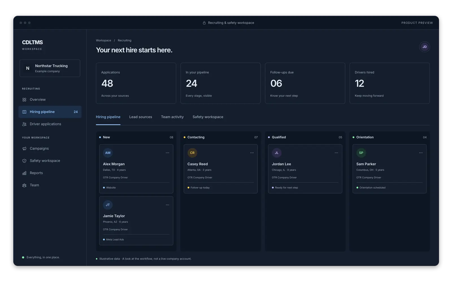
Task: Click the Driver applications people icon
Action: point(24,124)
